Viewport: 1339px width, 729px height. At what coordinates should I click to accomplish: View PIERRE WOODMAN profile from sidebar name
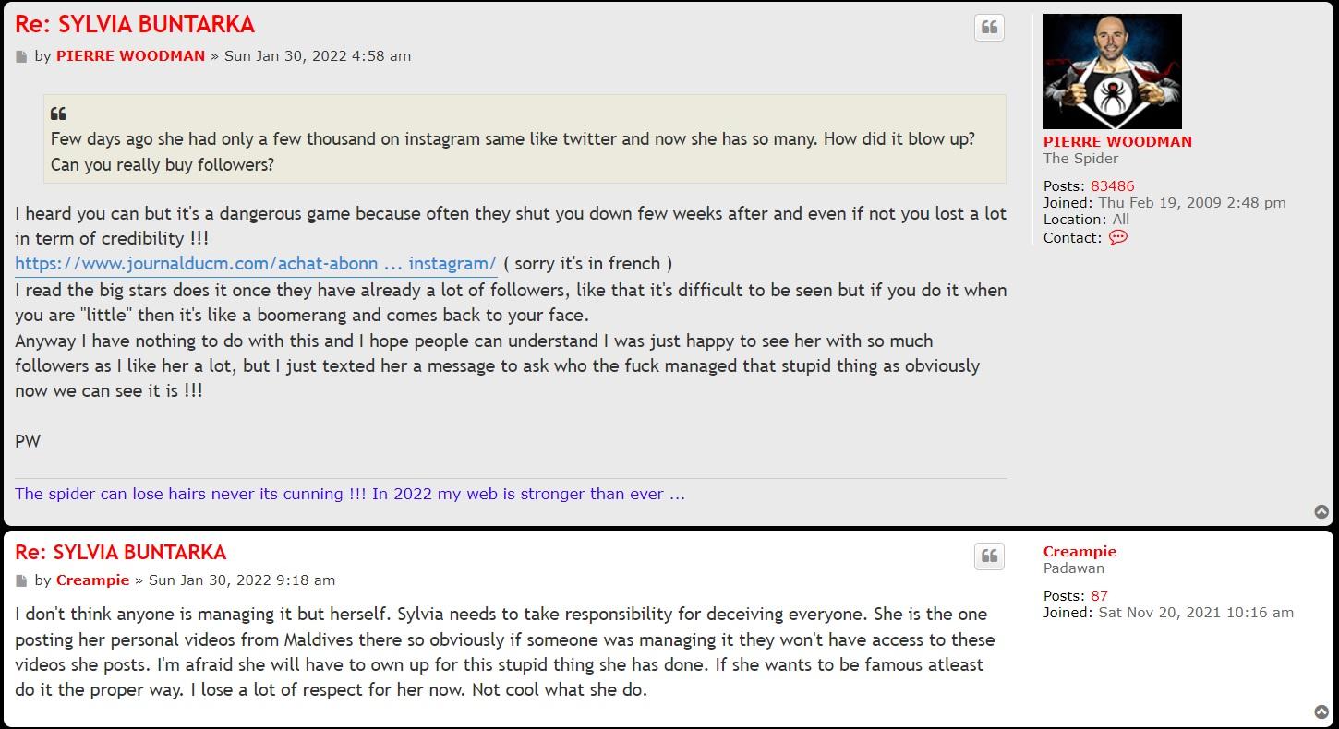point(1117,141)
